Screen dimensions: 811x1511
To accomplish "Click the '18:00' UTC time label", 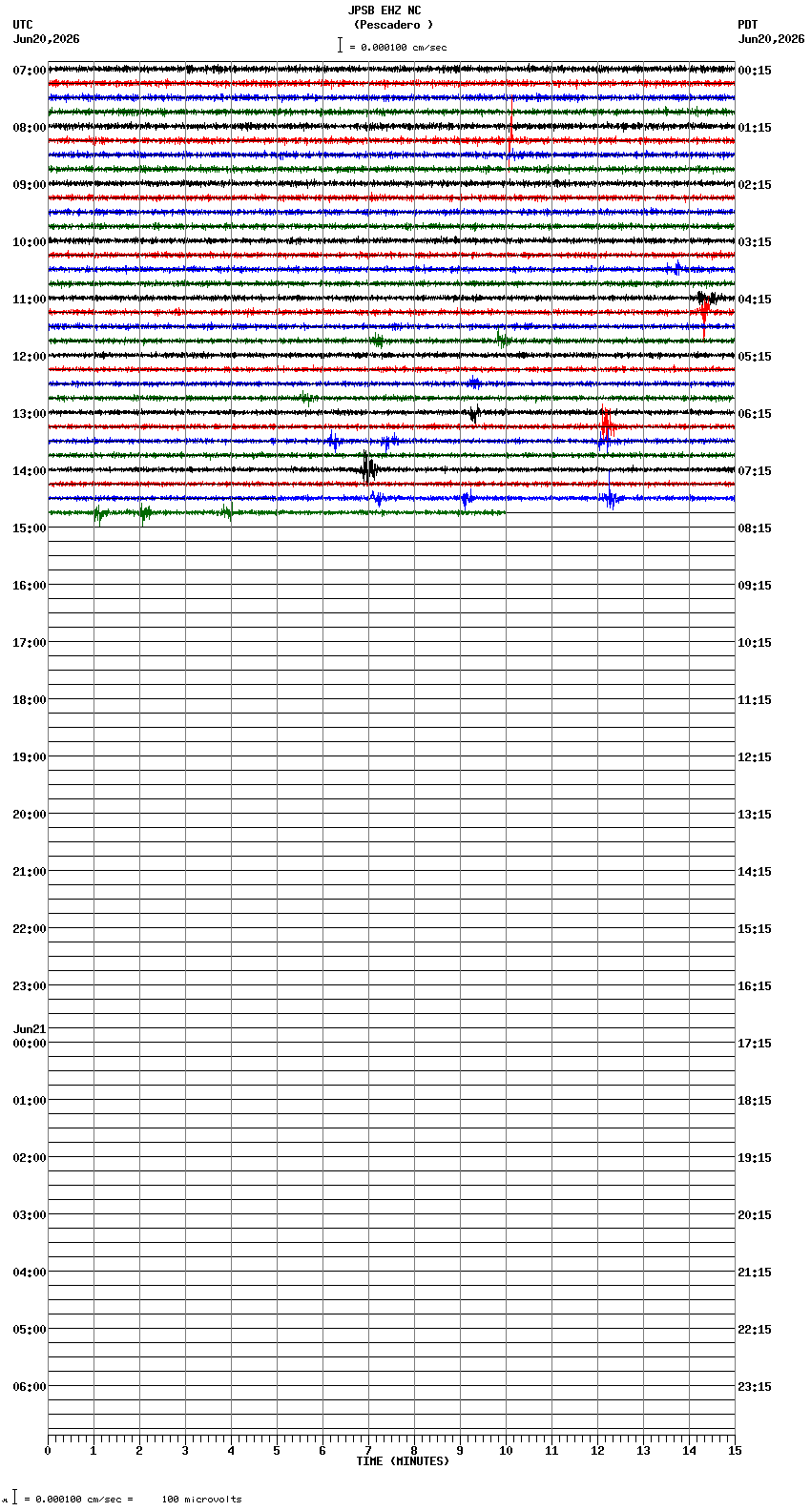I will pos(30,700).
